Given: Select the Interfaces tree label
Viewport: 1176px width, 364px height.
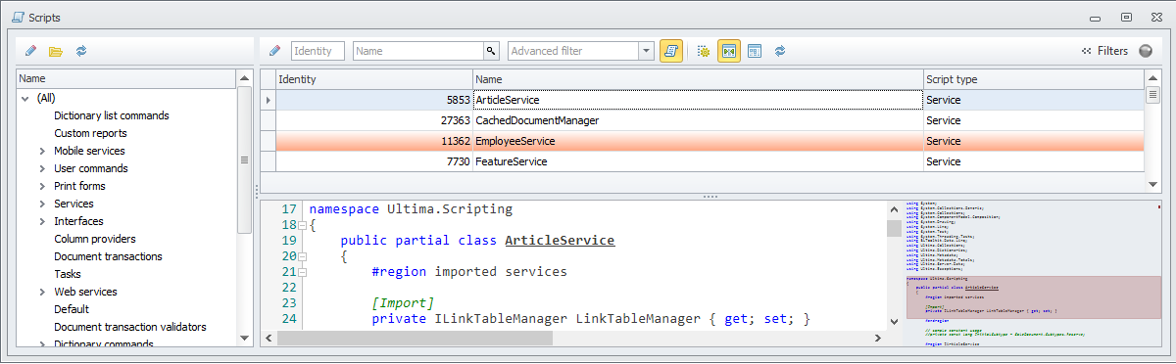Looking at the screenshot, I should pyautogui.click(x=78, y=221).
